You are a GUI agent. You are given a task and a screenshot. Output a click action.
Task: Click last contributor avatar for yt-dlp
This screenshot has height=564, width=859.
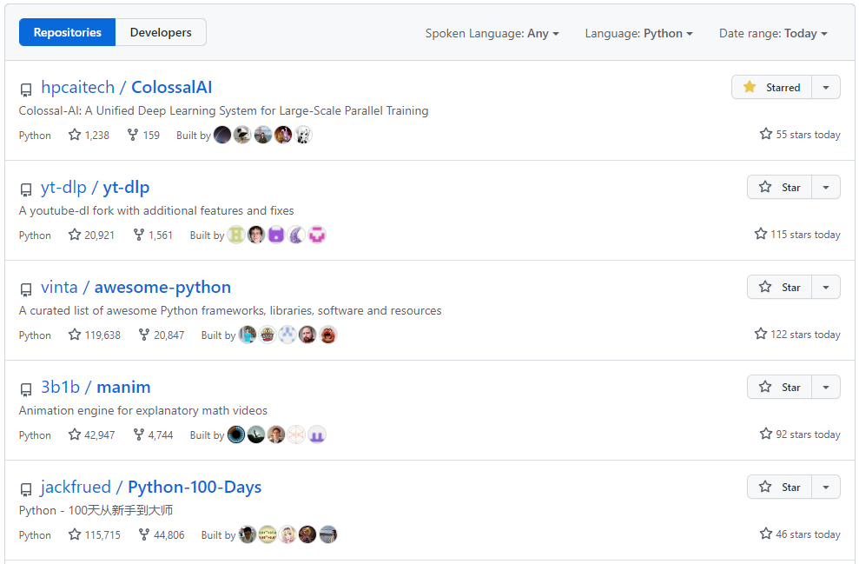coord(317,235)
